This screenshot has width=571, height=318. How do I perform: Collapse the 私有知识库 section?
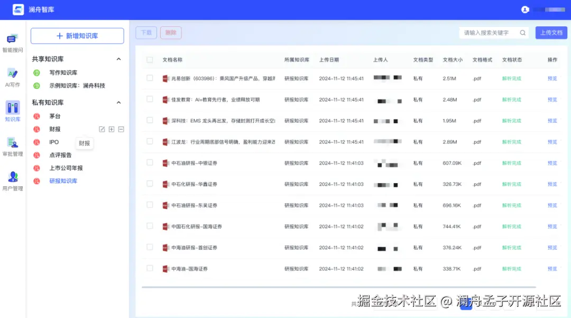(119, 103)
